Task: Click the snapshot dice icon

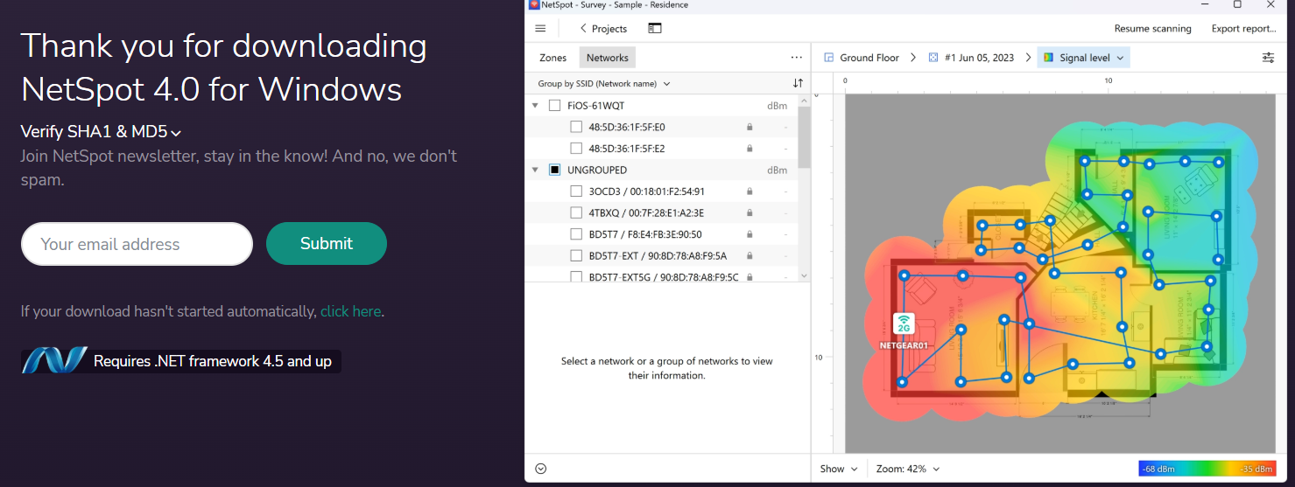Action: 933,58
